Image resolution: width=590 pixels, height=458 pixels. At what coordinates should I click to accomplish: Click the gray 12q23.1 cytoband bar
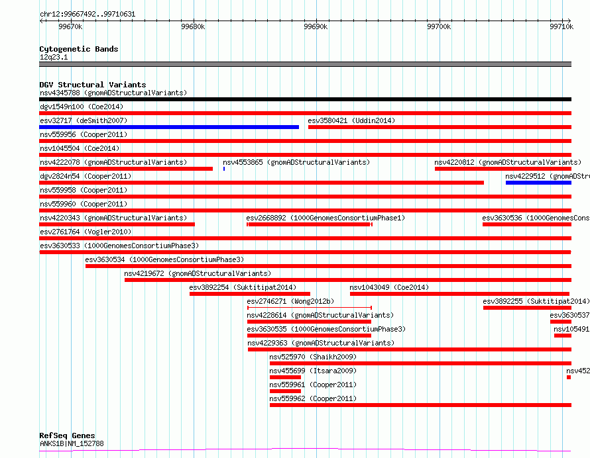click(x=305, y=64)
